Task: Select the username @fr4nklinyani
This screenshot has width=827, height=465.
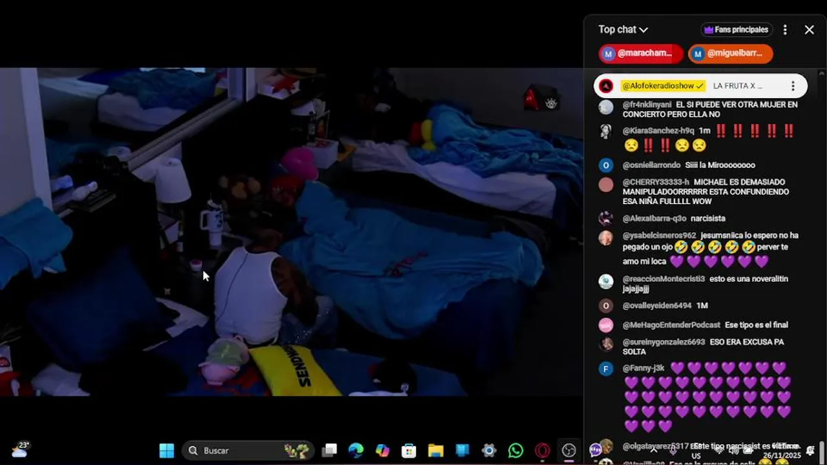Action: [x=647, y=105]
